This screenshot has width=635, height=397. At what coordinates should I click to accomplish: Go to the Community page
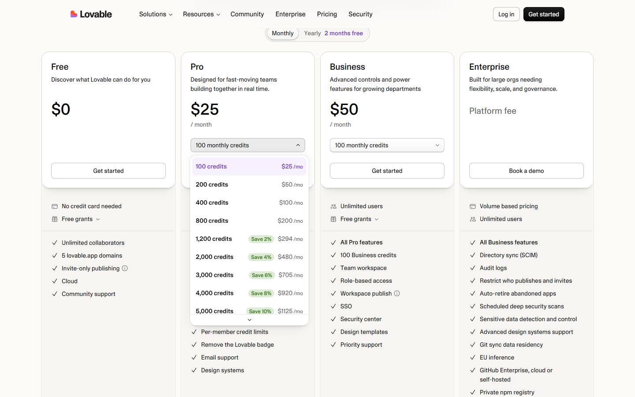pyautogui.click(x=247, y=14)
